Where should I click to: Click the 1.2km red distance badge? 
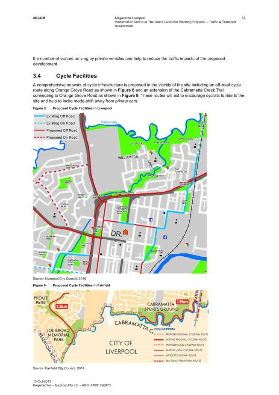point(62,306)
